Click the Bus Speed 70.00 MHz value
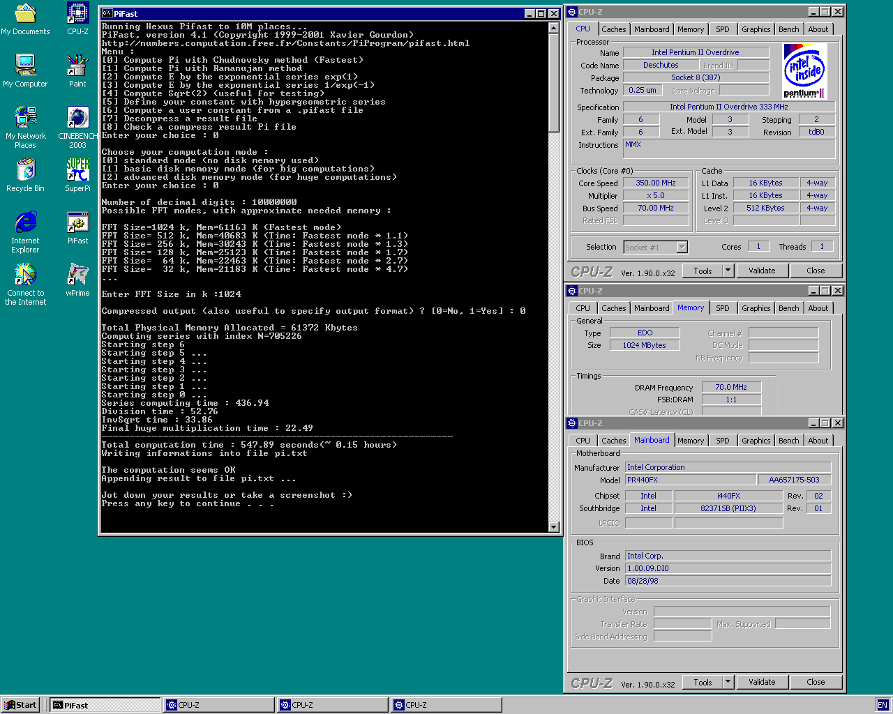The image size is (893, 714). tap(656, 208)
